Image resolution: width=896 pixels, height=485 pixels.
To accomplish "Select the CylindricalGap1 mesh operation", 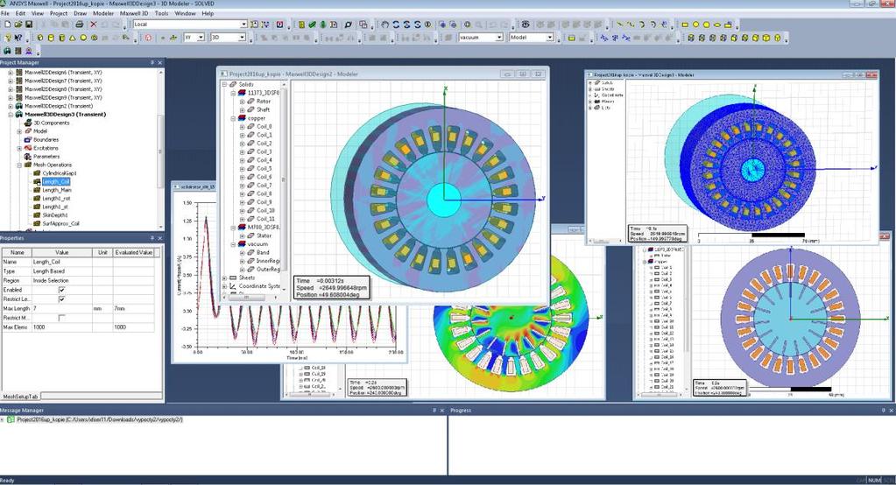I will 60,173.
